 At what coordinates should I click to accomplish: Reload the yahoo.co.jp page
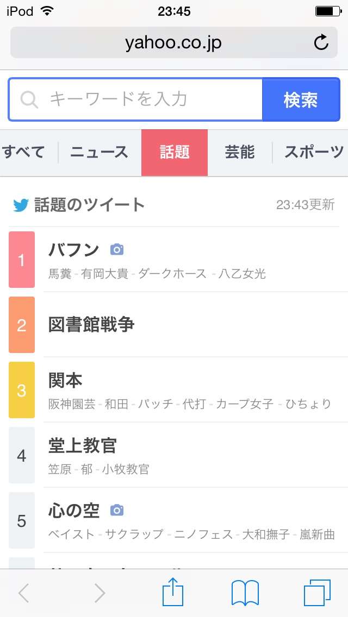pos(321,42)
